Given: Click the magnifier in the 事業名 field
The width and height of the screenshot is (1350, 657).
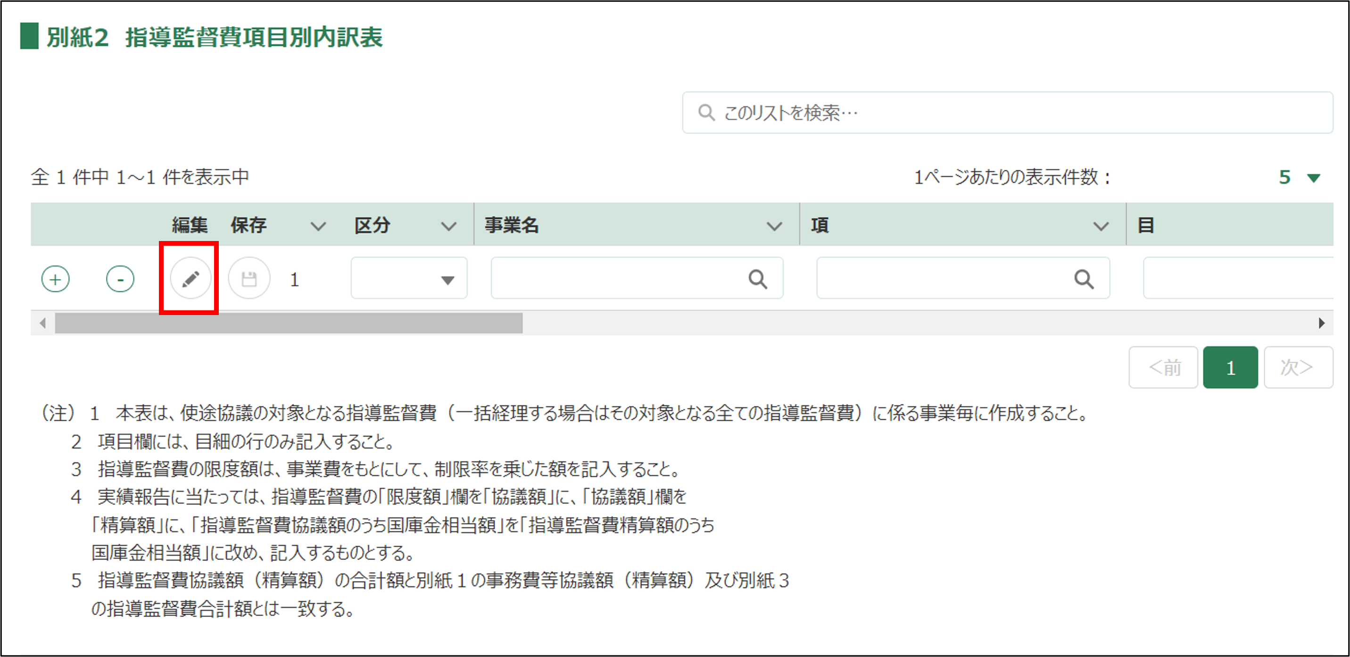Looking at the screenshot, I should click(757, 278).
